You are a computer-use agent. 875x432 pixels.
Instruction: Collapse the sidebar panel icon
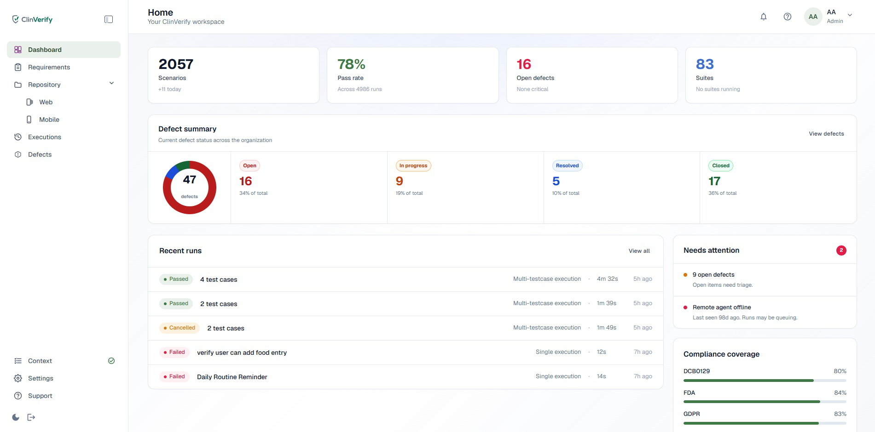(x=109, y=19)
